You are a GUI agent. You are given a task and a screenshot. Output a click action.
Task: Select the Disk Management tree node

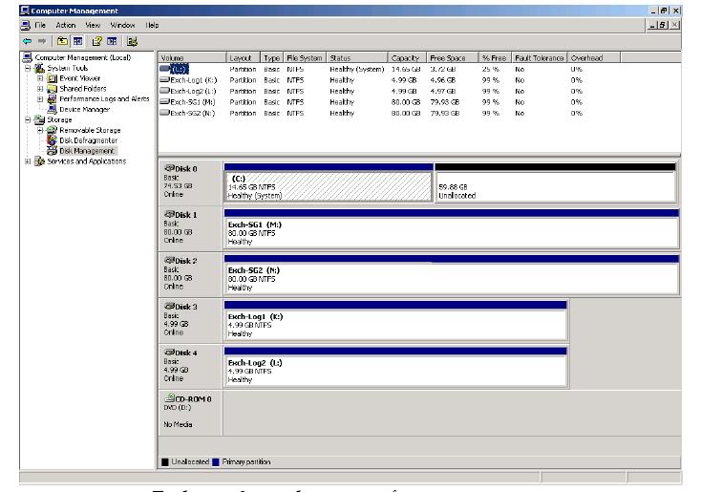pyautogui.click(x=86, y=151)
